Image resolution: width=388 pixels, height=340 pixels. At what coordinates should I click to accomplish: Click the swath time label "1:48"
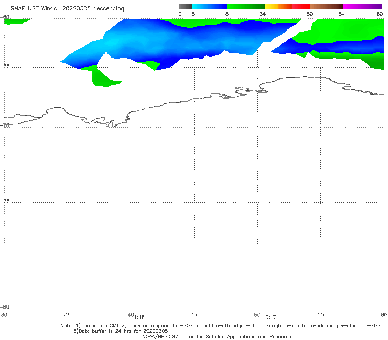(139, 318)
